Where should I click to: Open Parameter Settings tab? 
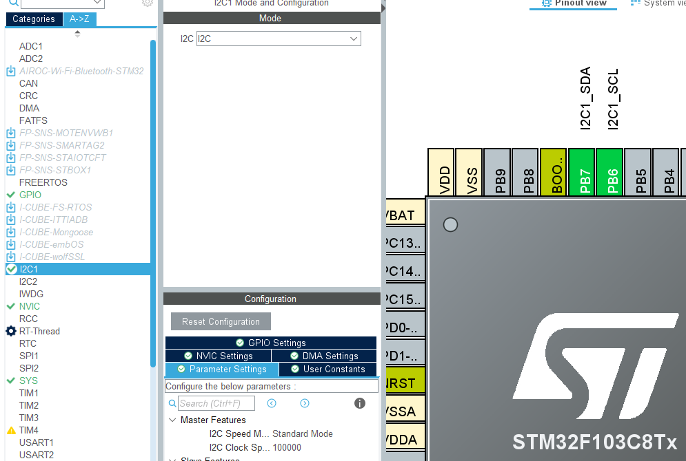[x=222, y=369]
